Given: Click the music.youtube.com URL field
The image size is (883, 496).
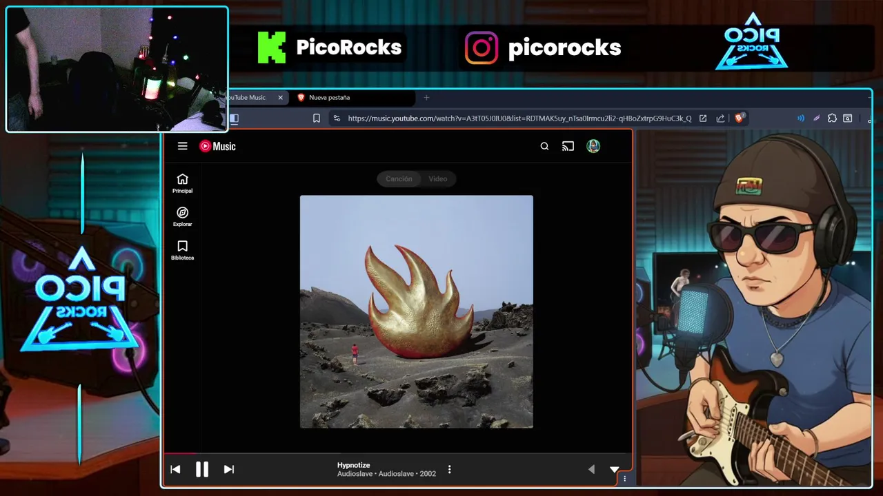Looking at the screenshot, I should point(519,118).
